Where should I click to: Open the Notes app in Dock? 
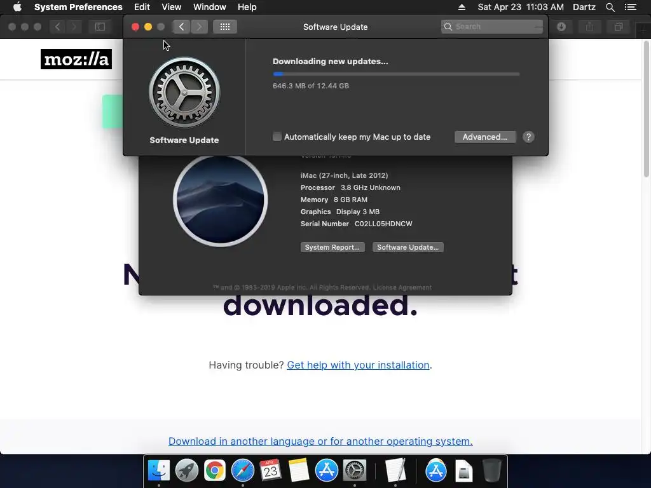point(299,470)
